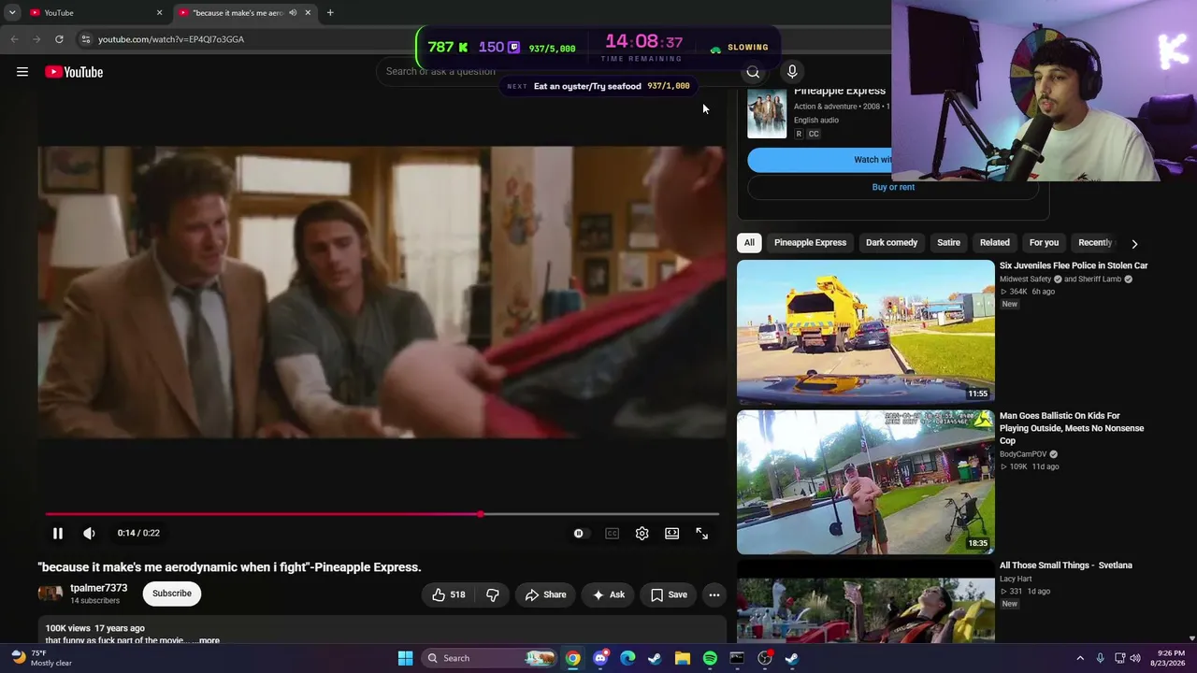Show more filter chips with right chevron
Image resolution: width=1197 pixels, height=673 pixels.
(1134, 243)
